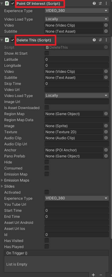Image resolution: width=112 pixels, height=277 pixels.
Task: Disable the Point Of Interest component checkbox
Action: pyautogui.click(x=13, y=3)
